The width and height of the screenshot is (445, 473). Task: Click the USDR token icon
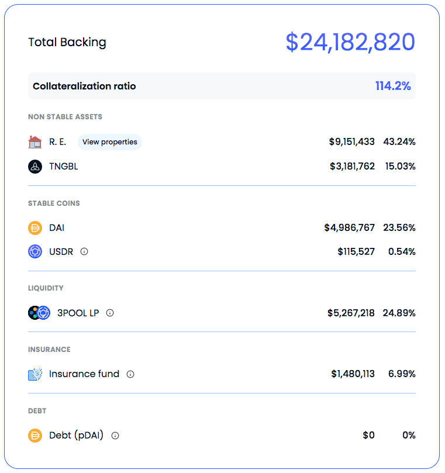click(35, 252)
